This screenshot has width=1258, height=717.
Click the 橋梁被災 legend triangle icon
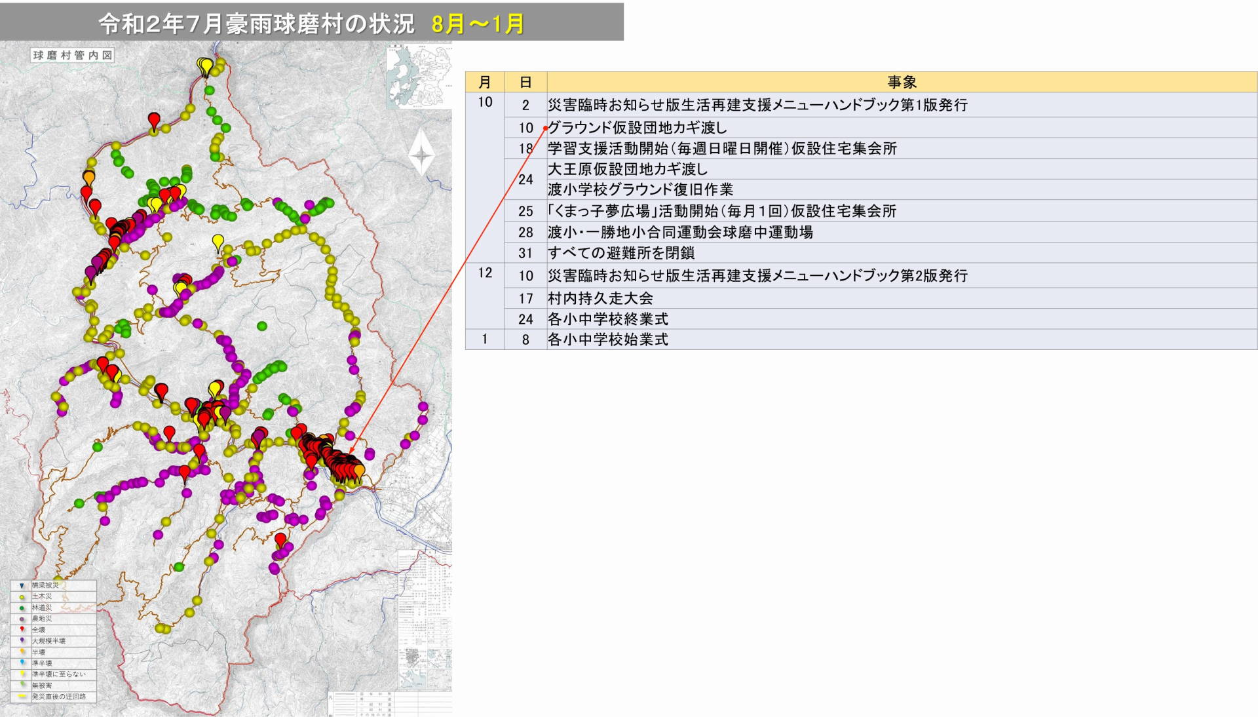22,585
